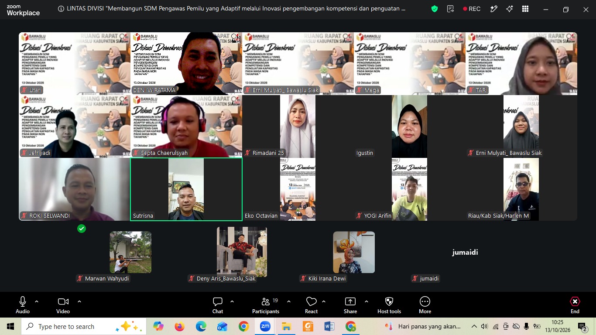Open the Windows notification center
This screenshot has height=335, width=596.
coord(582,327)
